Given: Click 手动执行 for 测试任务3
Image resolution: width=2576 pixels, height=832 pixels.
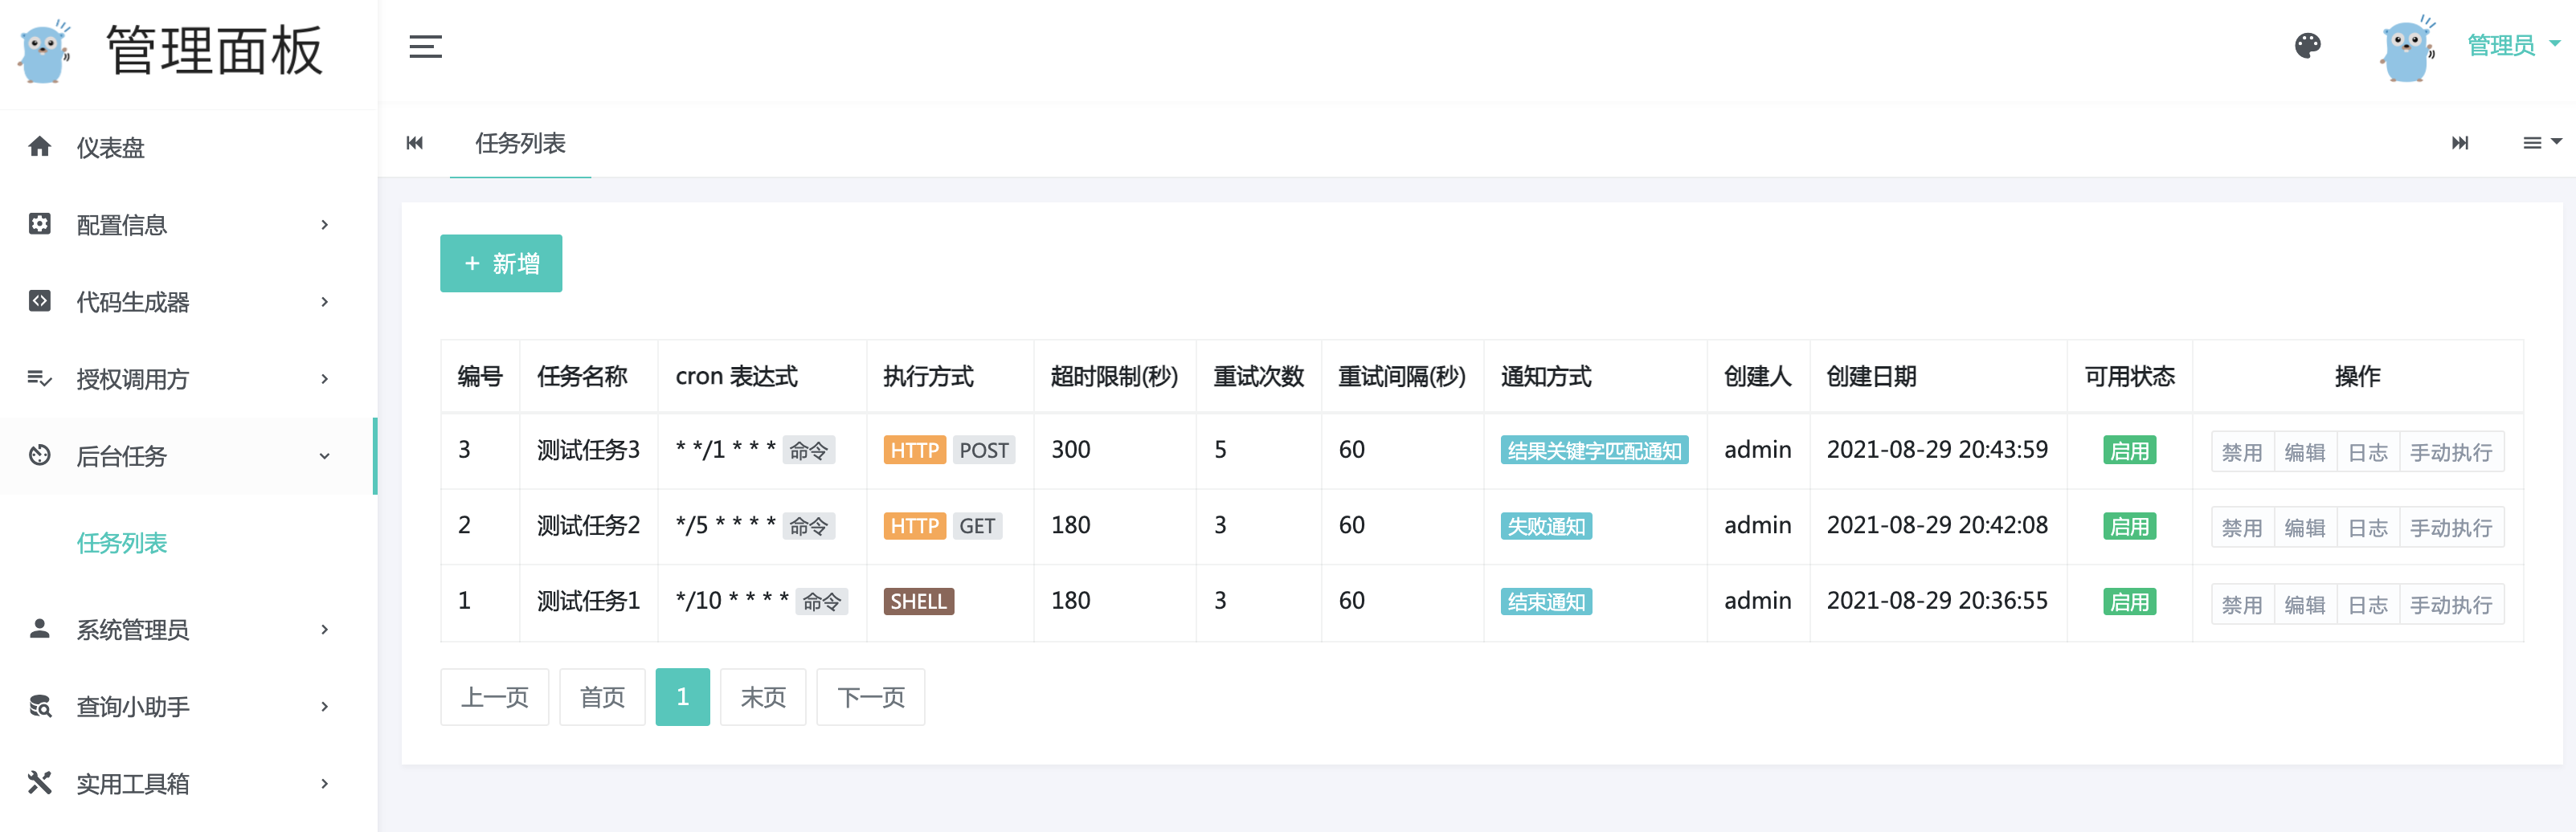Looking at the screenshot, I should (2451, 452).
